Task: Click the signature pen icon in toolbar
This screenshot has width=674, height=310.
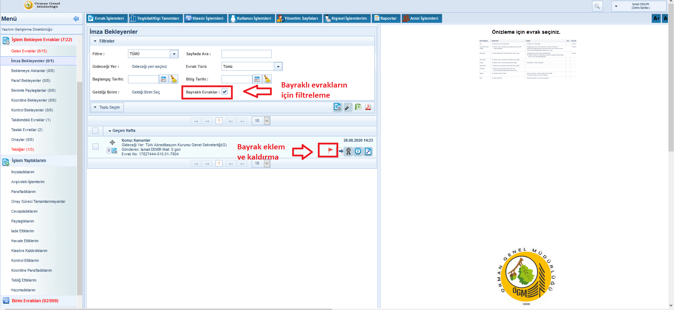Action: coord(348,107)
